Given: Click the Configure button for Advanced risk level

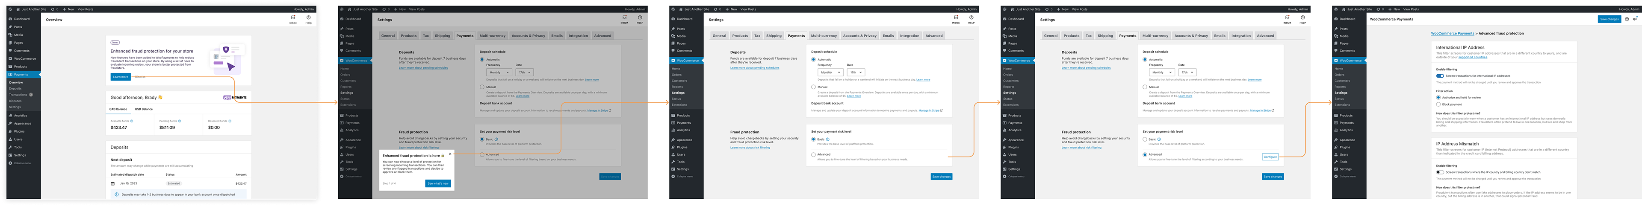Looking at the screenshot, I should point(1270,157).
